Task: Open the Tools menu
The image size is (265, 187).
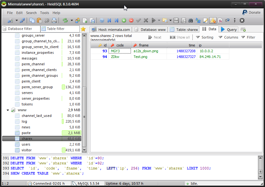Action: [x=45, y=13]
